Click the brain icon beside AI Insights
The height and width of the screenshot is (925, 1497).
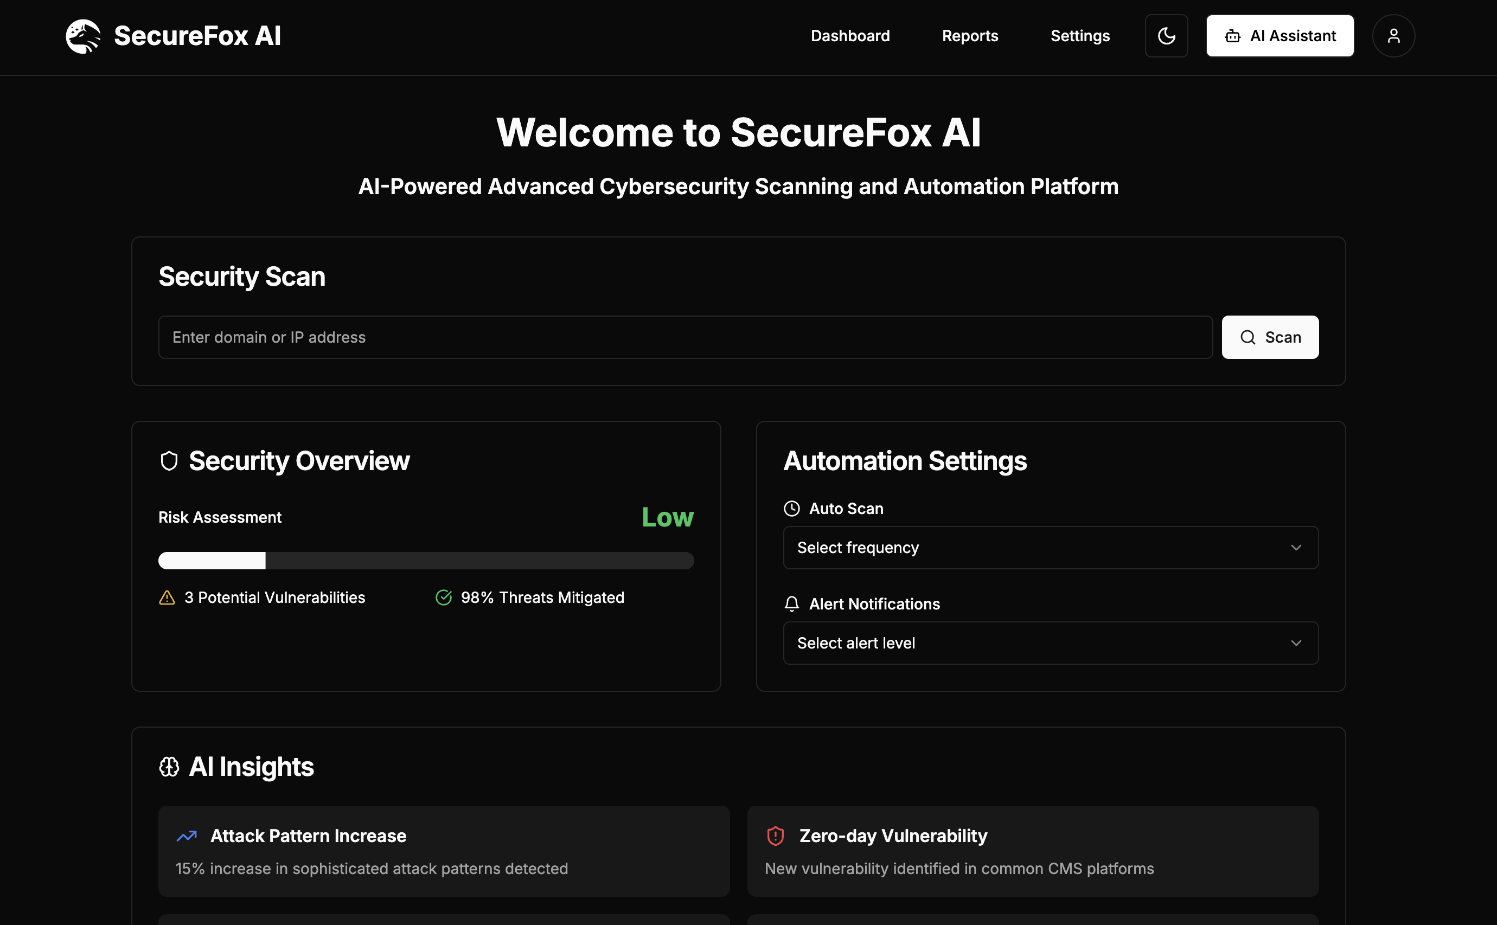pos(169,767)
